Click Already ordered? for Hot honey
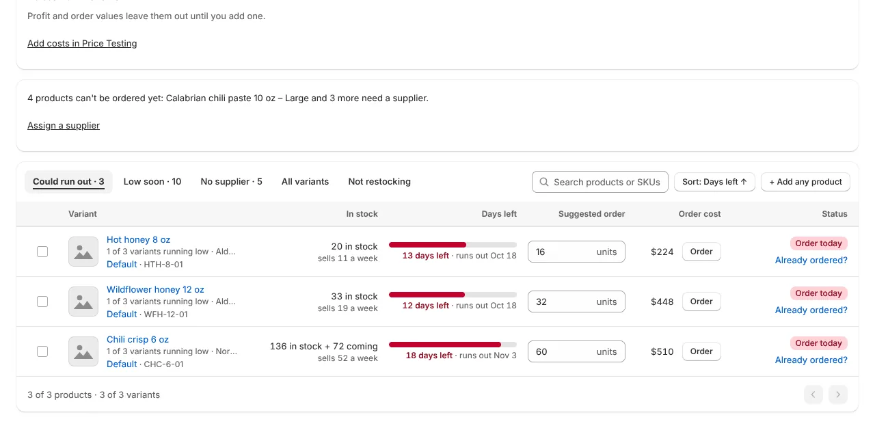This screenshot has width=875, height=428. [x=811, y=260]
